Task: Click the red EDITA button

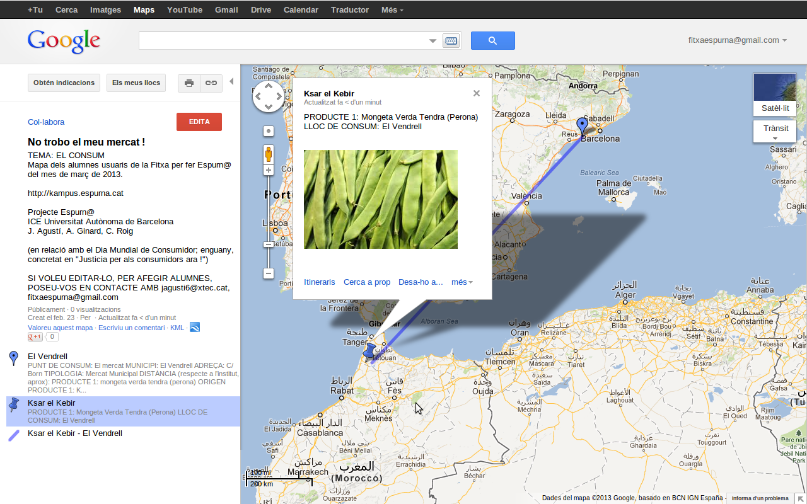Action: [x=199, y=122]
